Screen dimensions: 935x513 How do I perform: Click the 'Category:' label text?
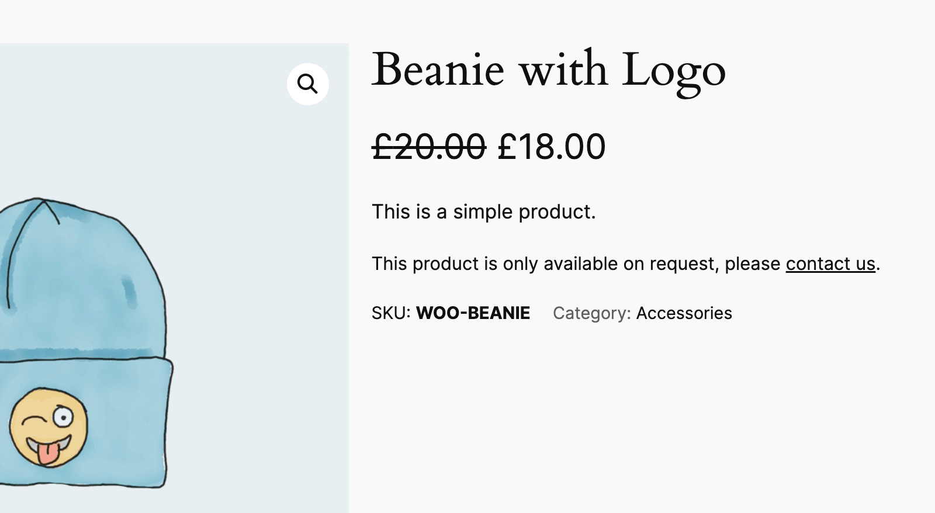(x=590, y=313)
